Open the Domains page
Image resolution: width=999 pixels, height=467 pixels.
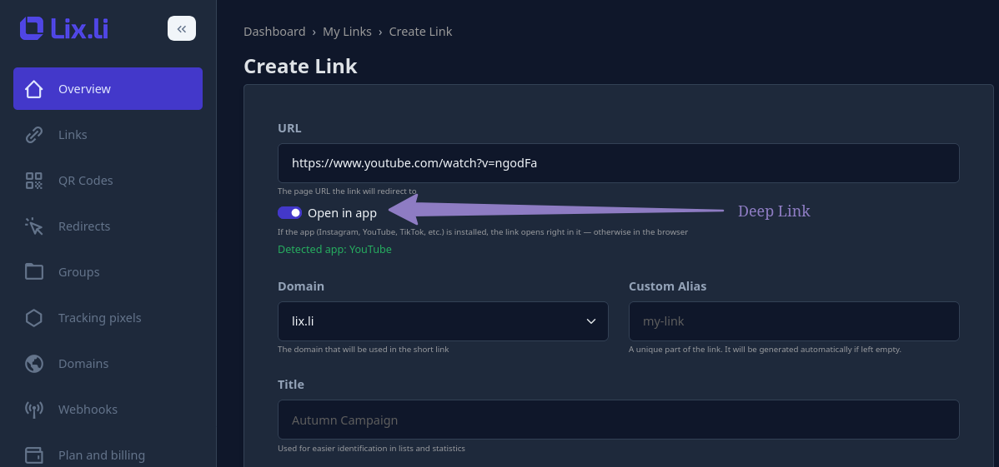[x=108, y=364]
